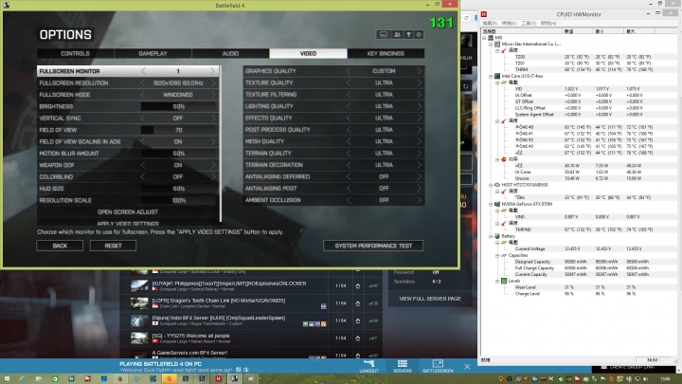Change Graphics Quality with right arrow

pos(420,70)
